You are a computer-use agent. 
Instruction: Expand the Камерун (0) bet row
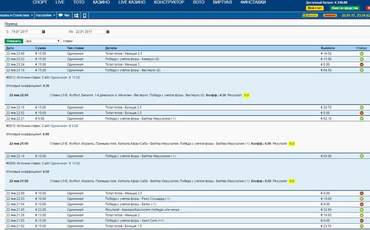187,59
